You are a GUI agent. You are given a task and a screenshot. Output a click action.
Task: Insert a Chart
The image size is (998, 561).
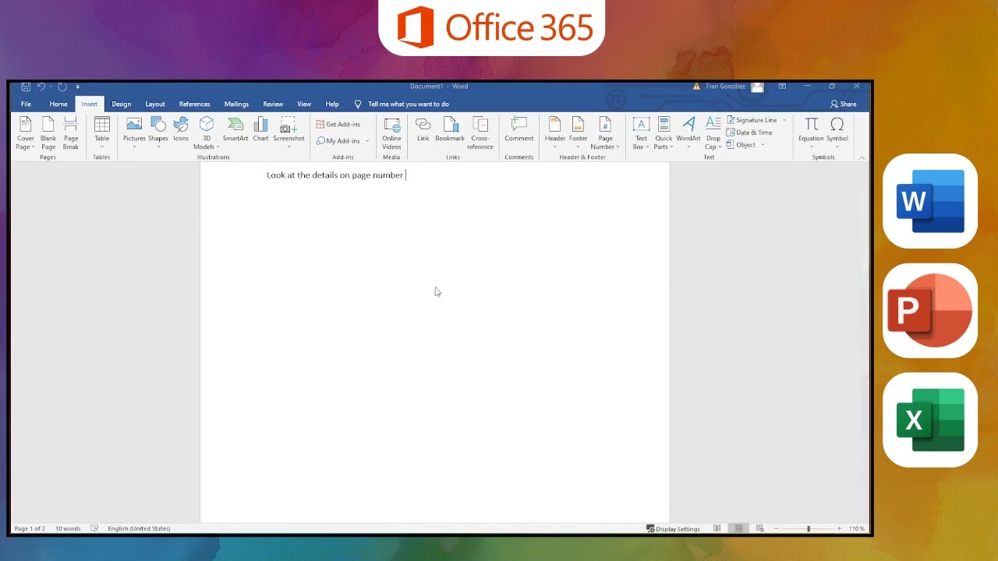coord(260,130)
